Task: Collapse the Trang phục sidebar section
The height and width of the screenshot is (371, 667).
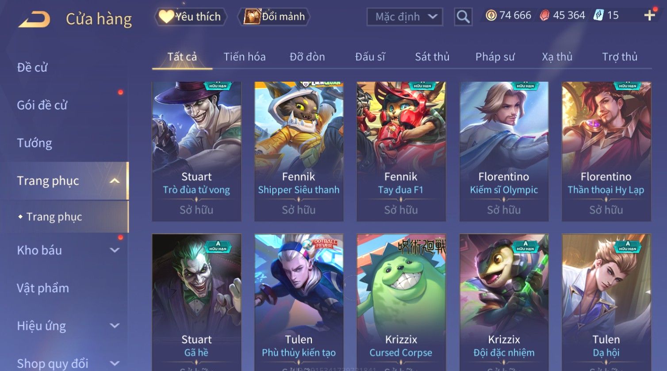Action: [115, 181]
